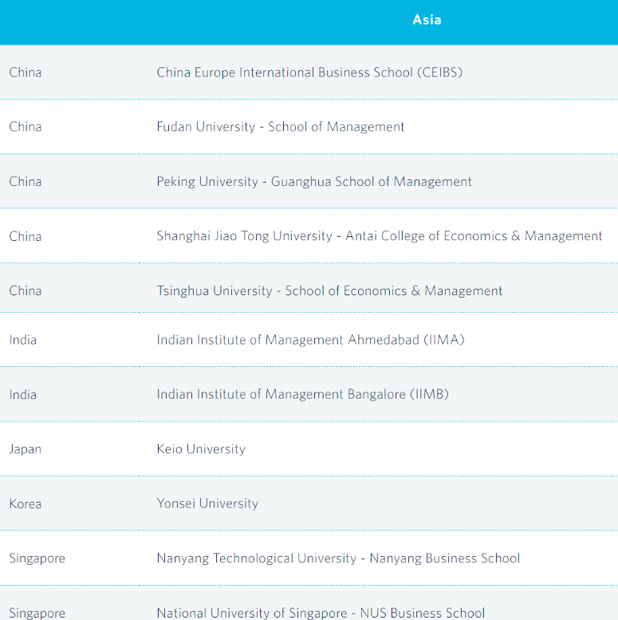Click Indian Institute of Management Ahmedabad (IIMA)

(x=310, y=340)
